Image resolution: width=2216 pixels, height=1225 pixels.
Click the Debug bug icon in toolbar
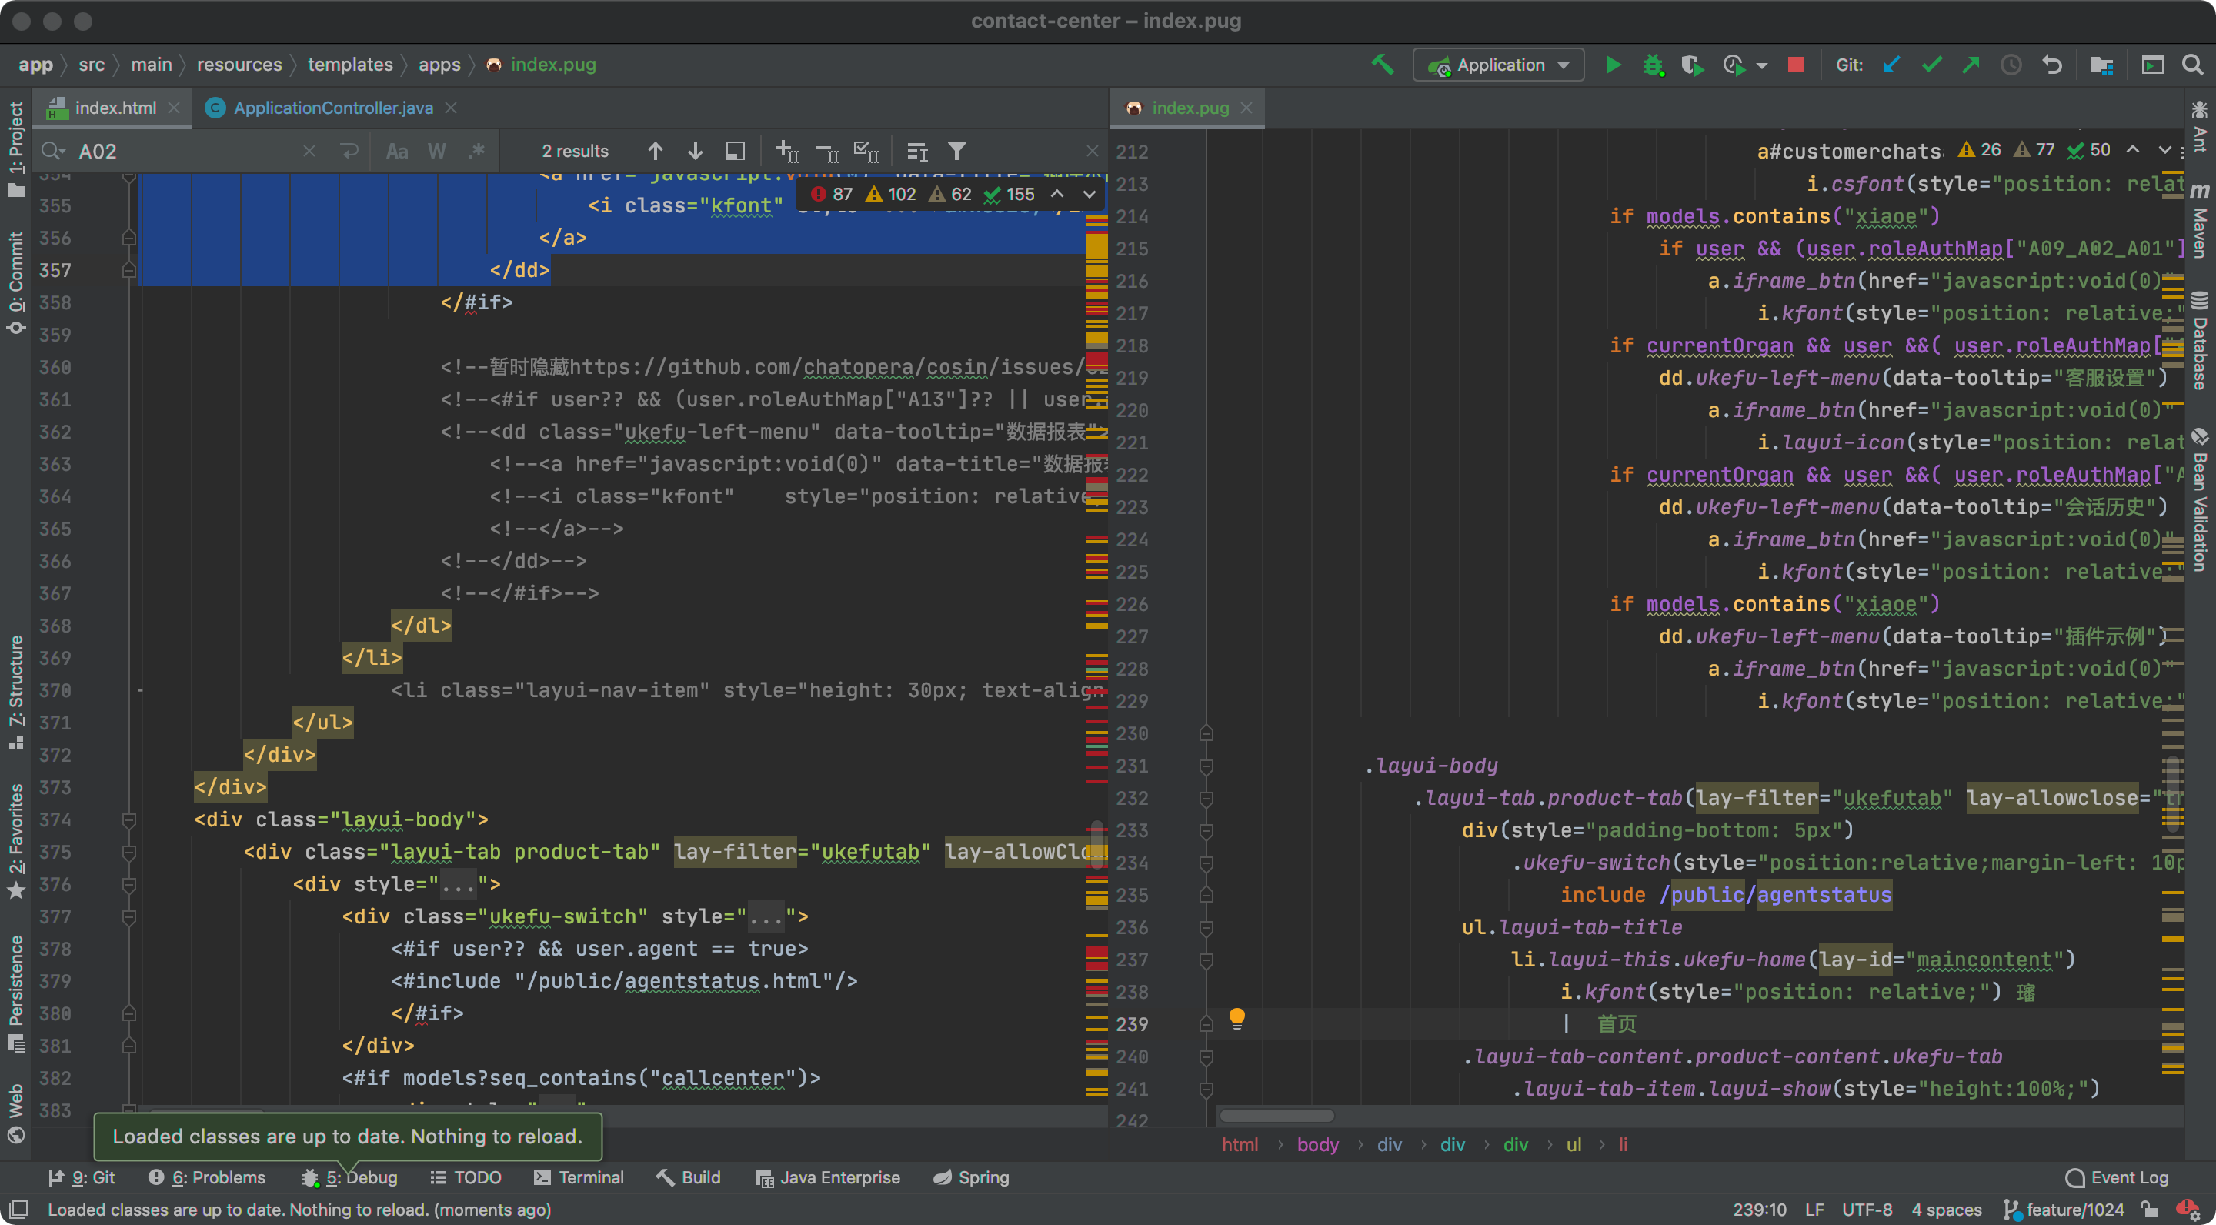[1653, 65]
